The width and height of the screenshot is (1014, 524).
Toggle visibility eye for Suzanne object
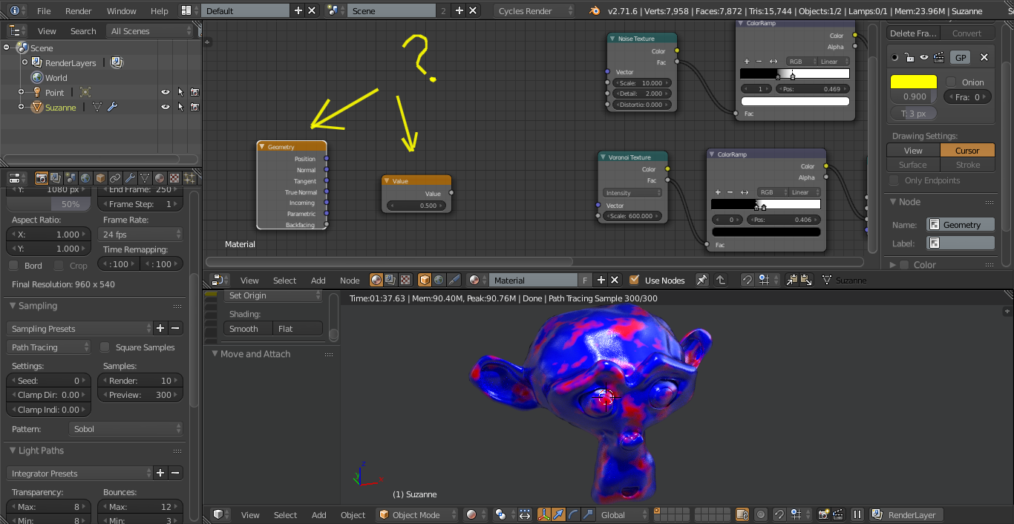point(166,108)
